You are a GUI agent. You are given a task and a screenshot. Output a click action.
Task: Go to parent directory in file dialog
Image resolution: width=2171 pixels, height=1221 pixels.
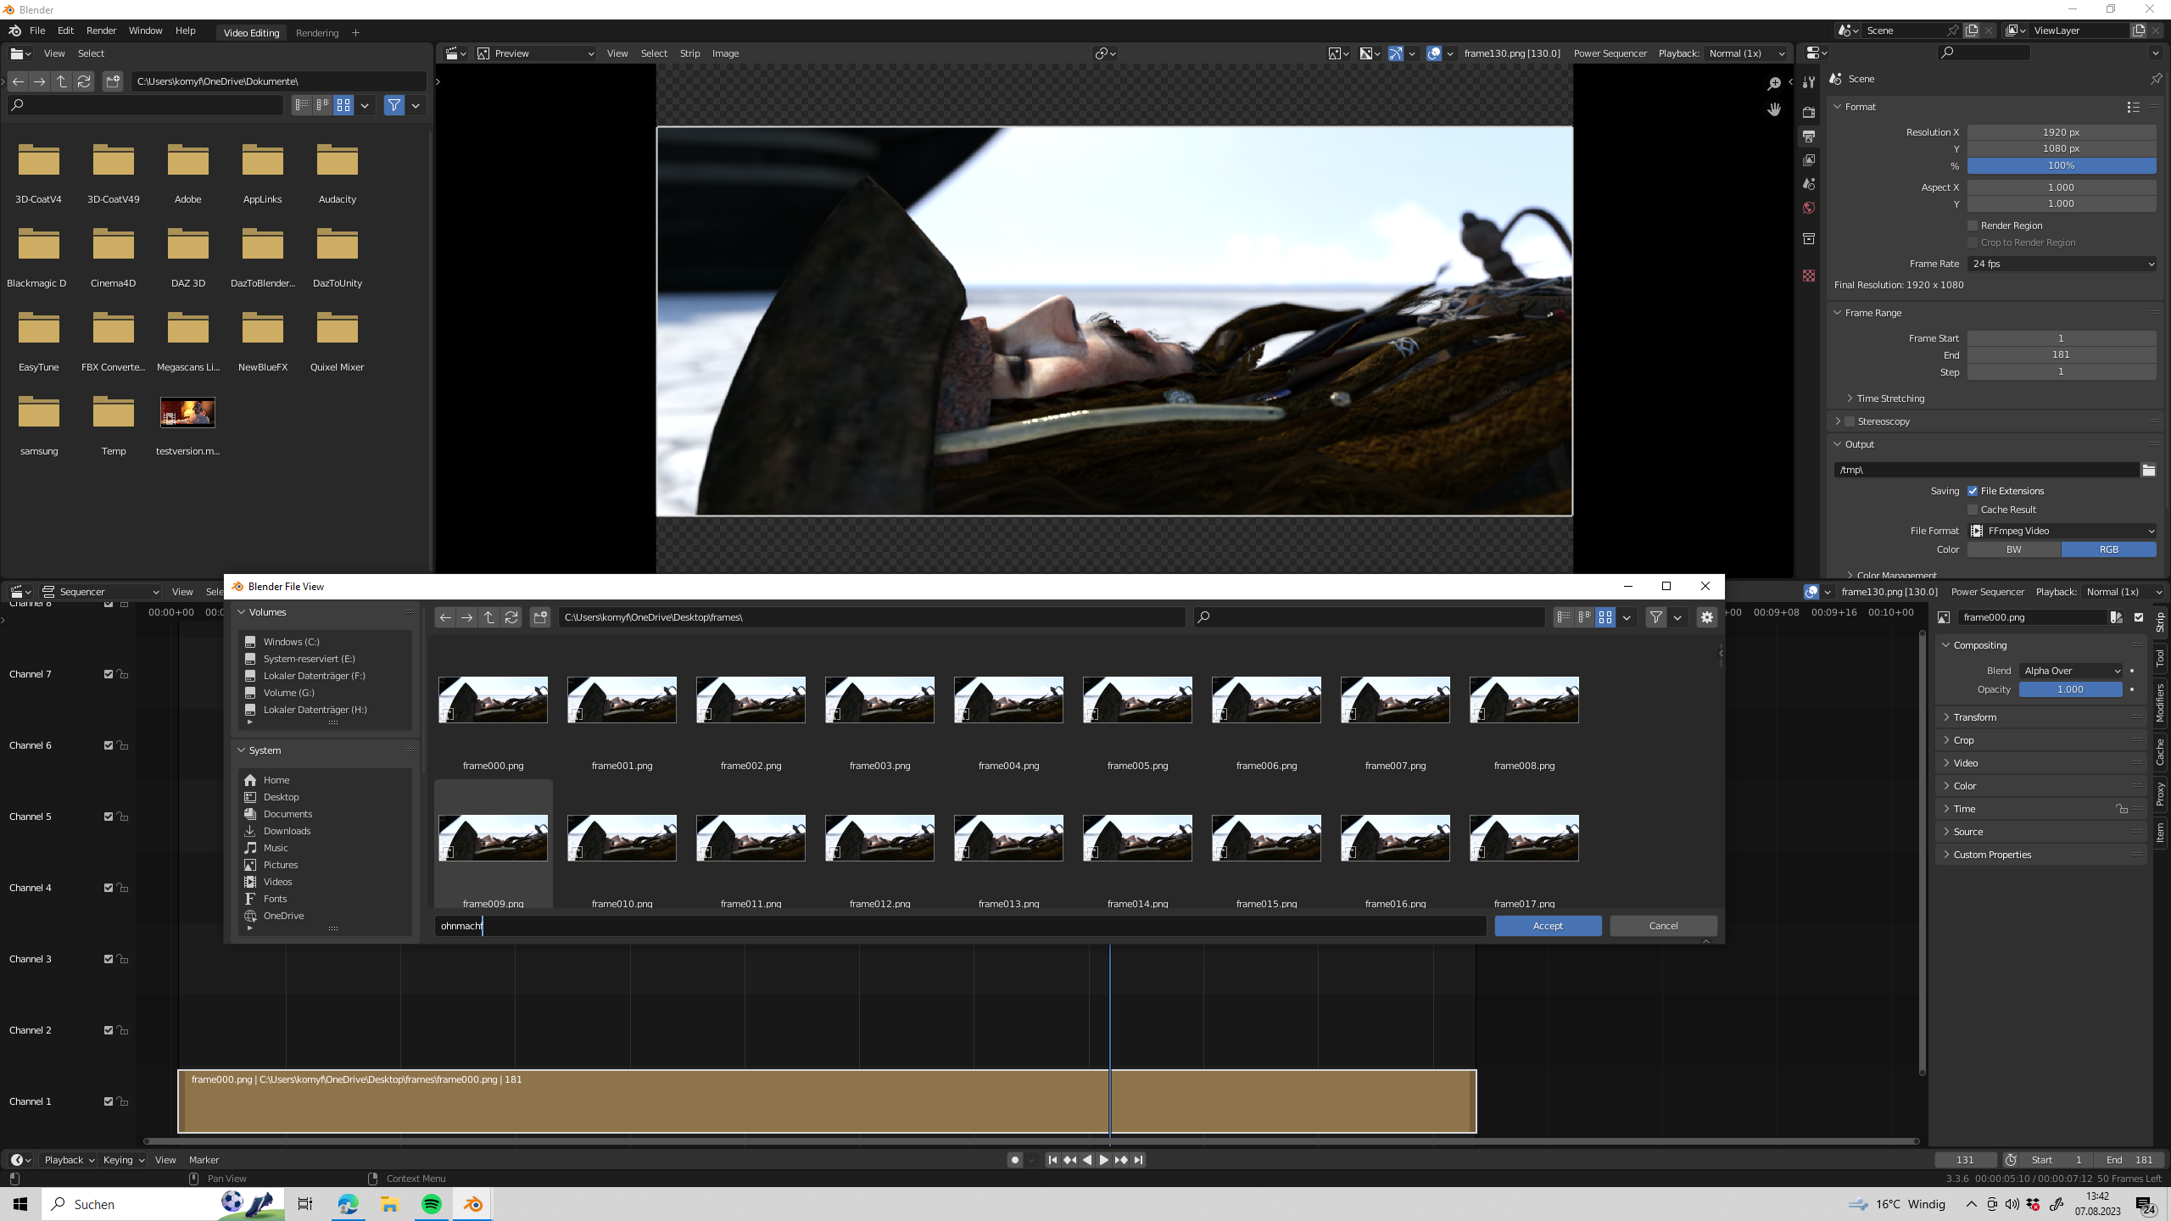point(489,617)
